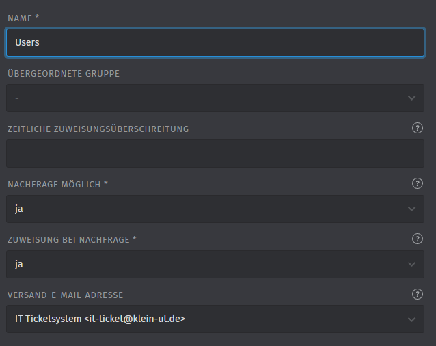The width and height of the screenshot is (436, 346).
Task: Click help icon for Zuweisung bei Nachfrage
Action: [418, 239]
